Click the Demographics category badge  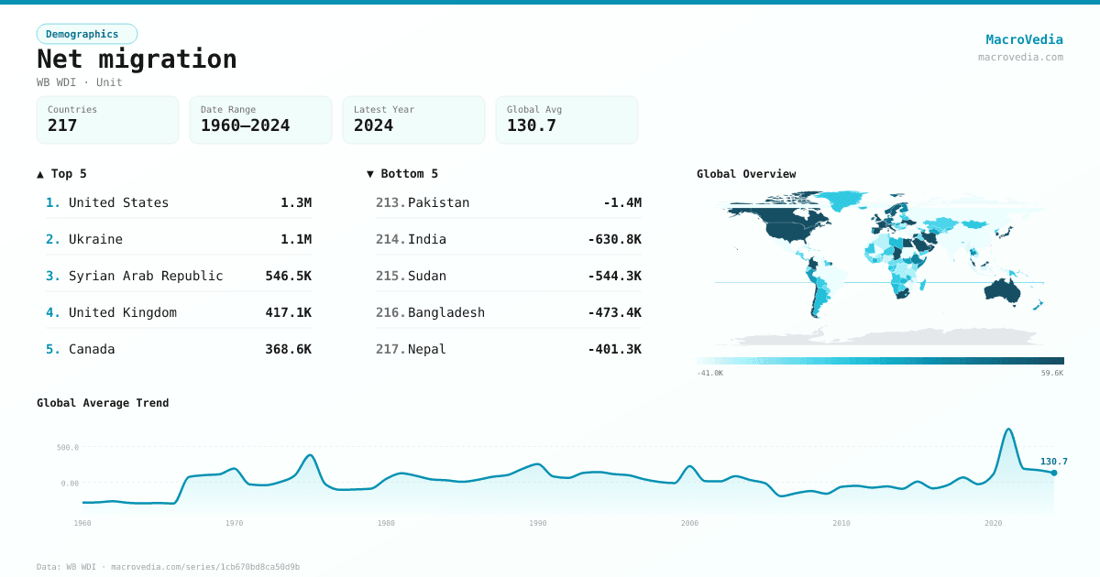[x=86, y=34]
